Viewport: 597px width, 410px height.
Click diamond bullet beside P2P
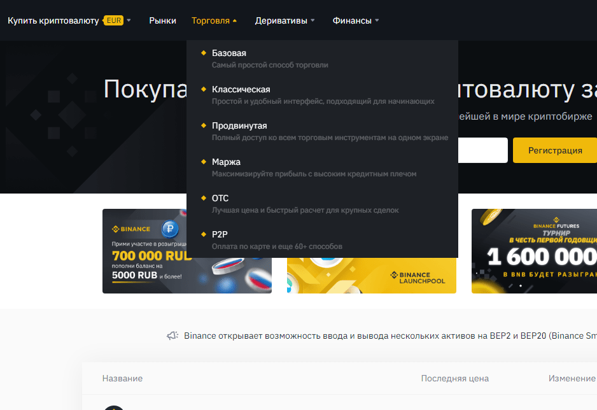point(204,234)
